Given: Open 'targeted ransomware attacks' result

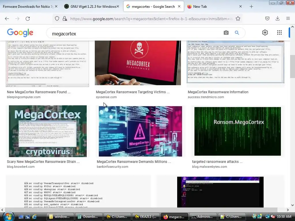Looking at the screenshot, I should (x=217, y=162).
